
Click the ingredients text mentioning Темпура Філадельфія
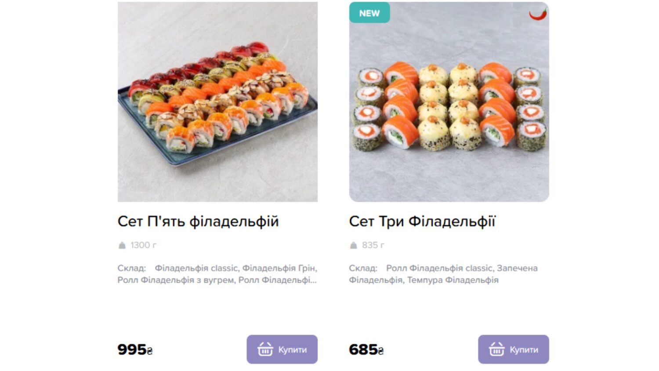[x=443, y=274]
